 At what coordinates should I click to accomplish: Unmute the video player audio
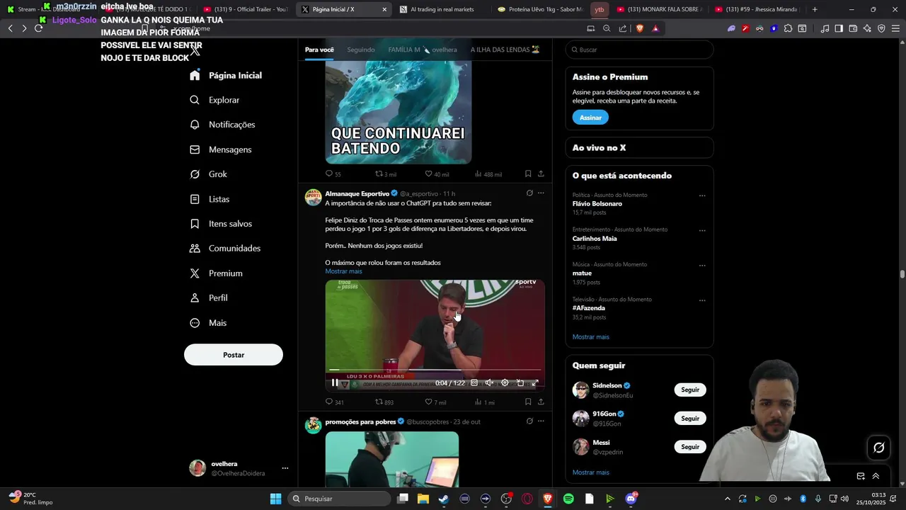point(488,382)
